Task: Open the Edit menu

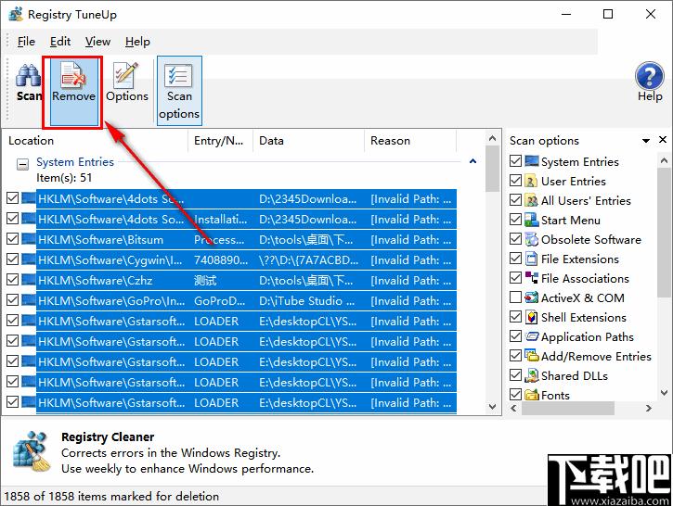Action: 60,42
